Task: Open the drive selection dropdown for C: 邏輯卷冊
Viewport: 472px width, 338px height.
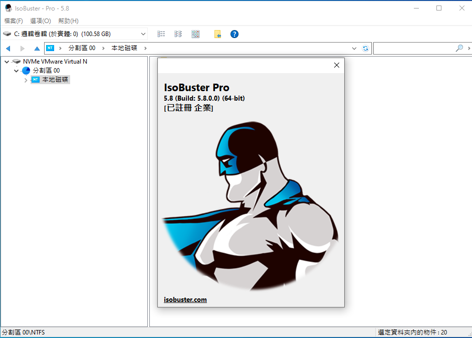Action: (x=143, y=34)
